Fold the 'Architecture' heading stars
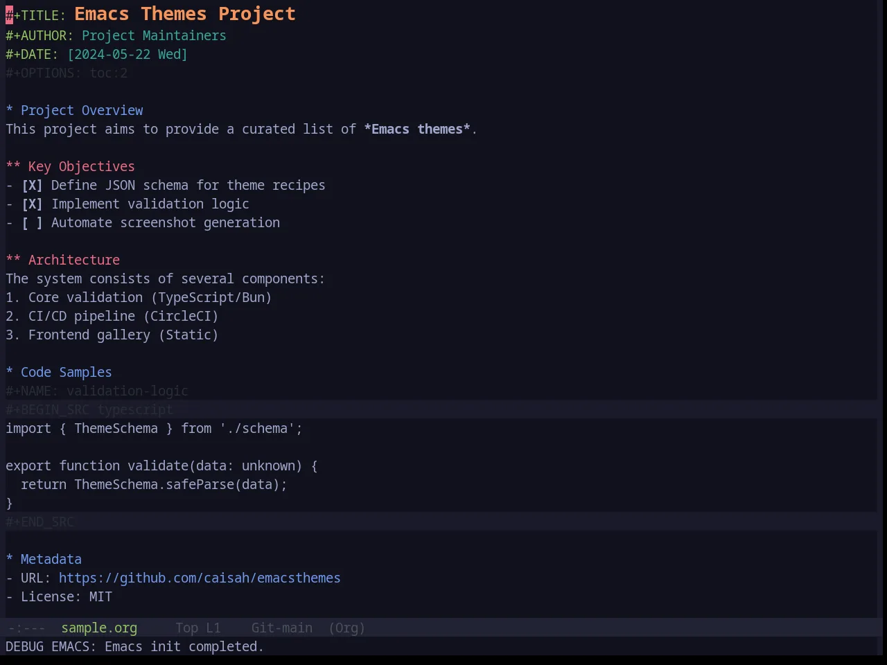 tap(13, 260)
